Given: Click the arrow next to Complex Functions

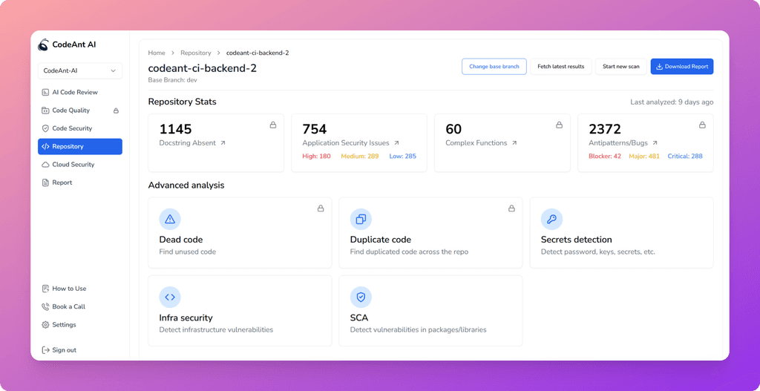Looking at the screenshot, I should click(x=514, y=143).
